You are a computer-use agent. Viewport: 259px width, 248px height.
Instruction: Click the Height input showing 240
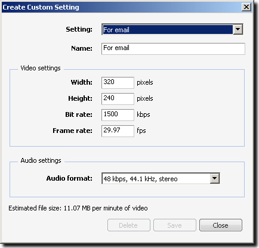[x=118, y=99]
